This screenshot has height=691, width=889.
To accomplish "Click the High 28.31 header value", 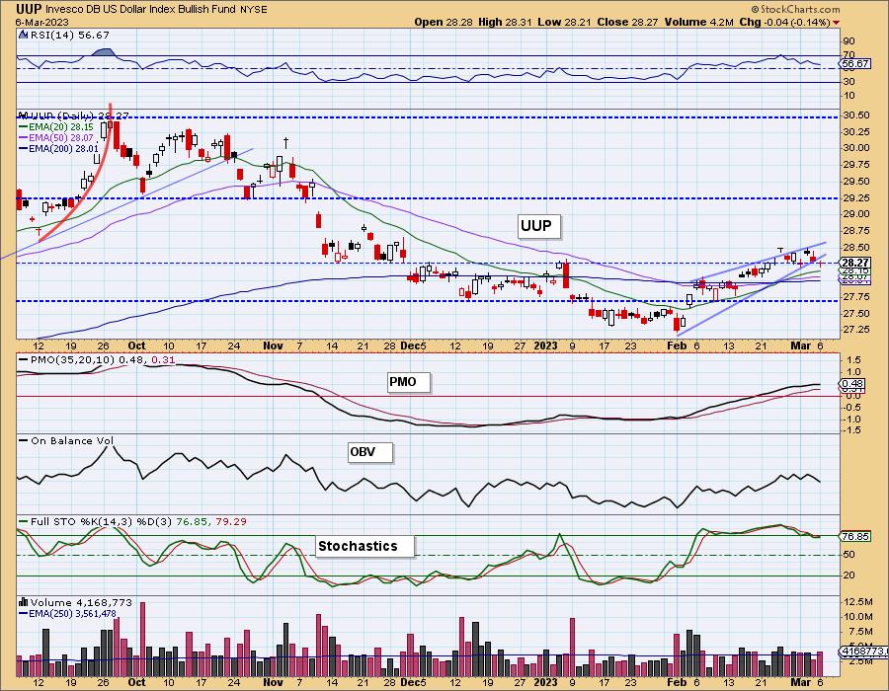I will pyautogui.click(x=505, y=22).
